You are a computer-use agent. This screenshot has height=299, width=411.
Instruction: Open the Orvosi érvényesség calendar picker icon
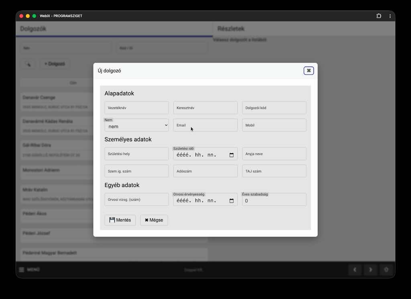[232, 201]
